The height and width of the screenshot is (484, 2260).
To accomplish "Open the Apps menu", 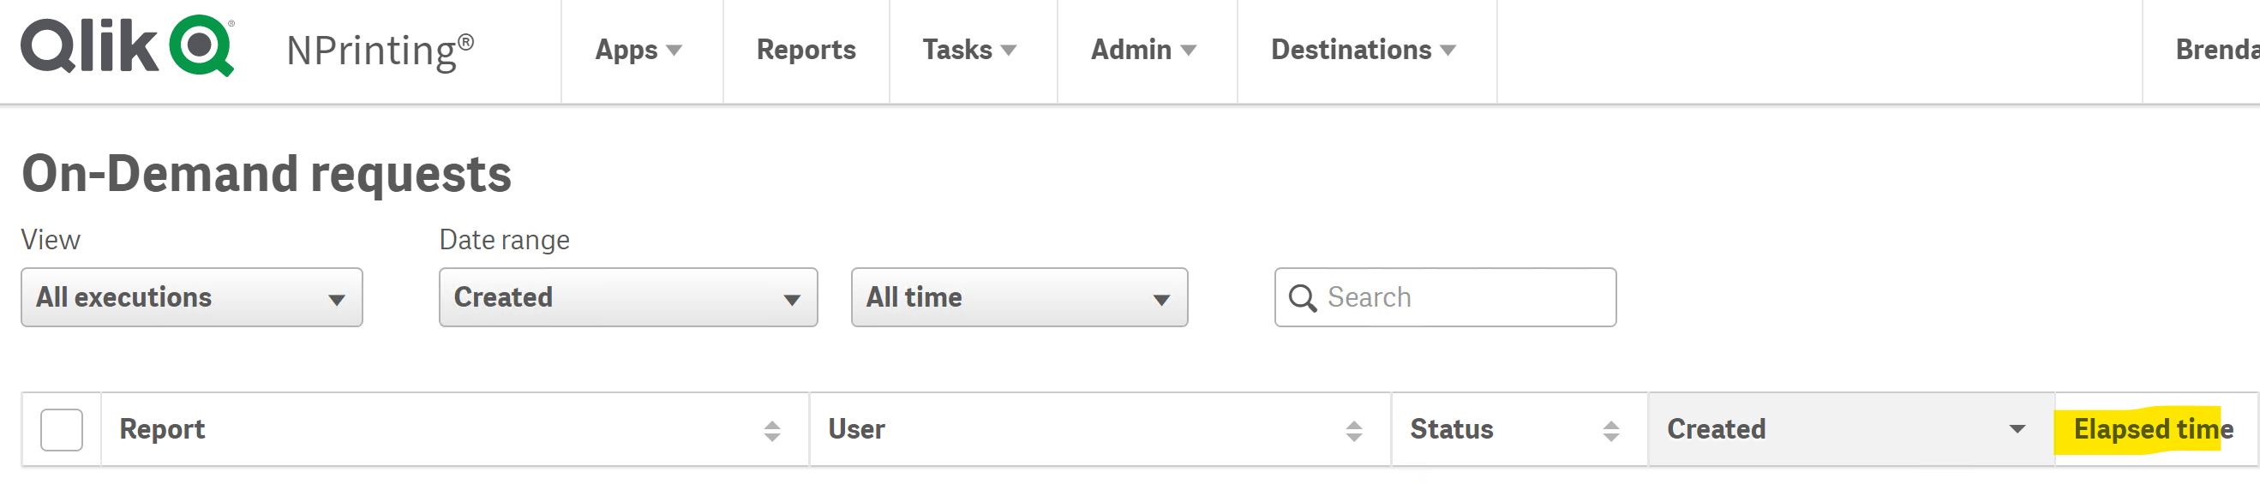I will point(638,50).
